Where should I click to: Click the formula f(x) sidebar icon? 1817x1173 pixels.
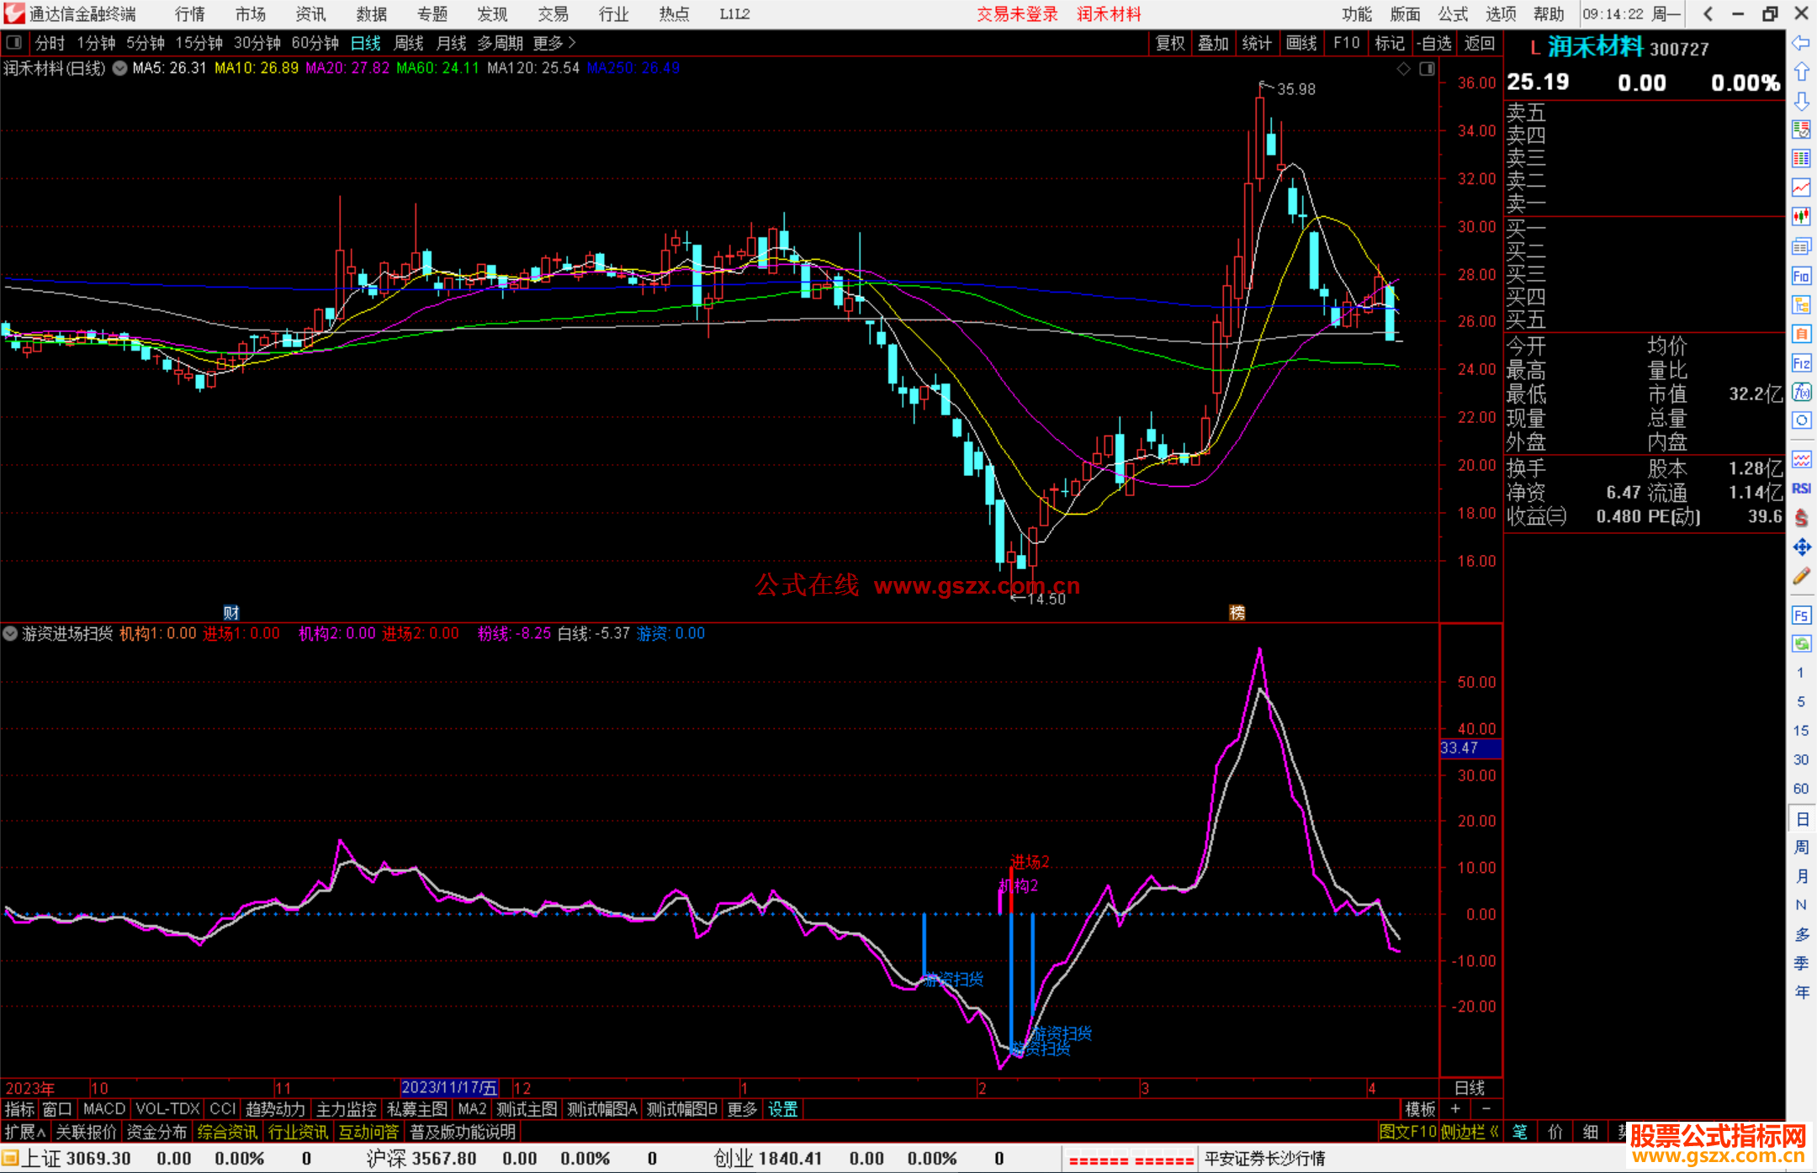1801,392
